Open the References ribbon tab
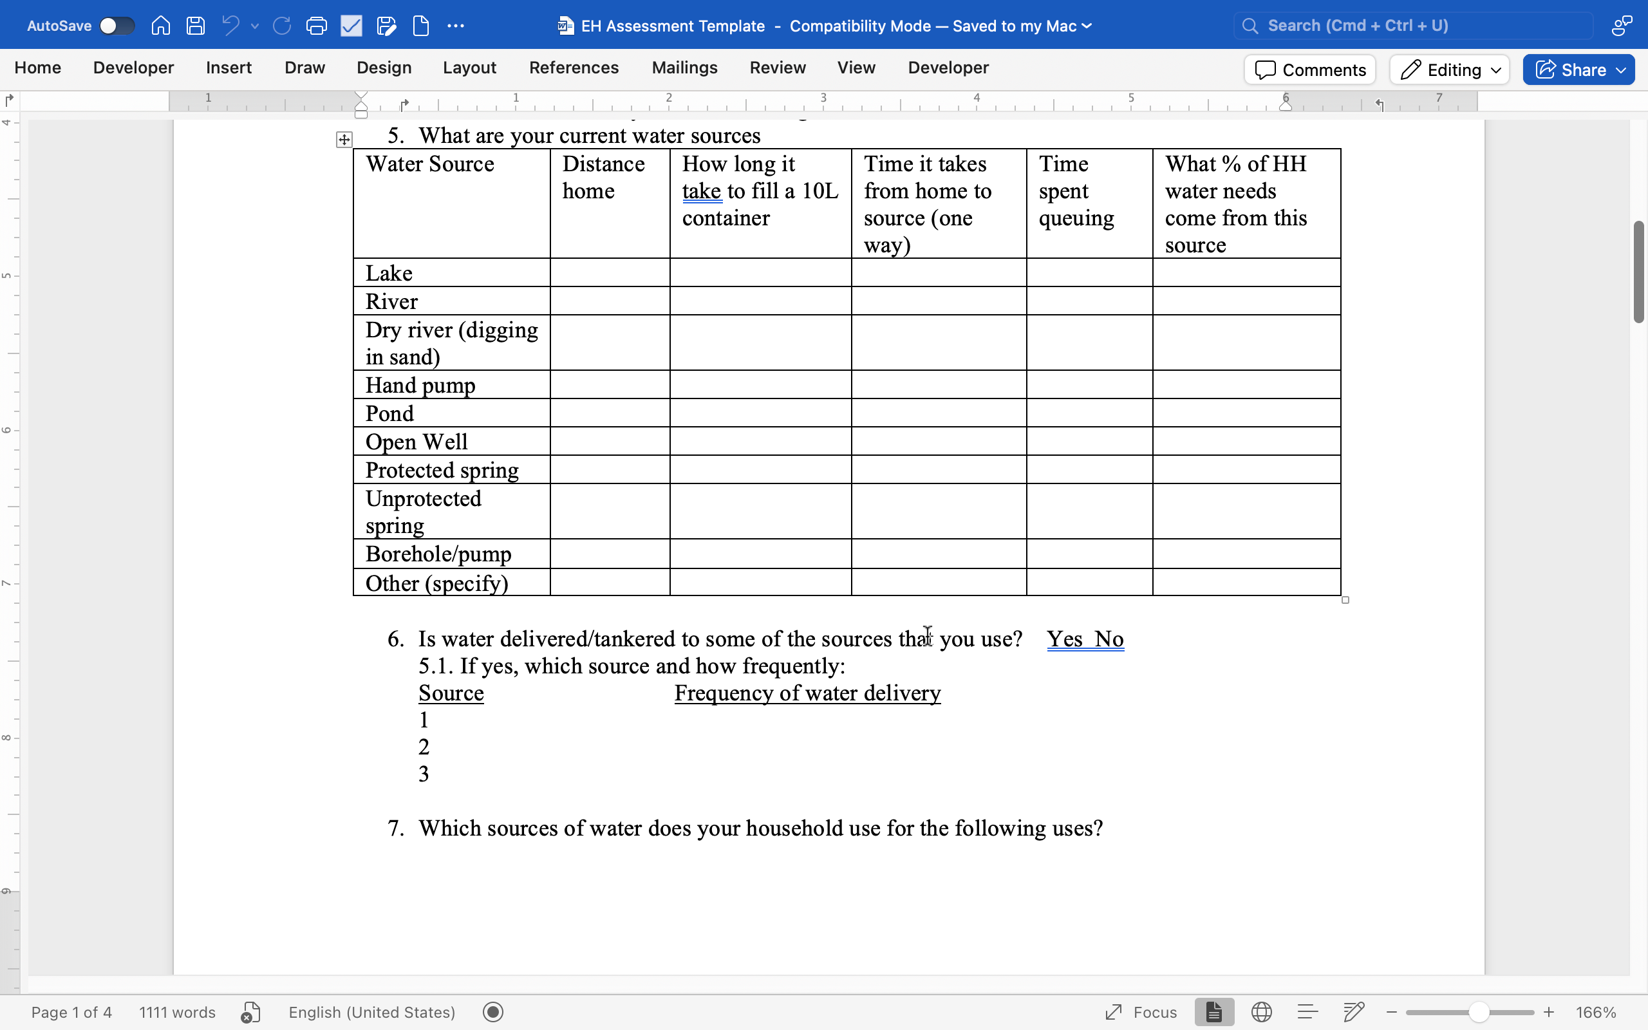Screen dimensions: 1648x1030 click(574, 68)
